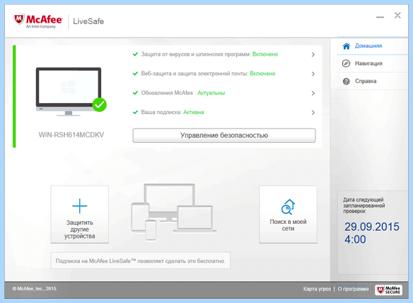The image size is (413, 303).
Task: Click Защитить другие устройства tile
Action: pos(80,214)
